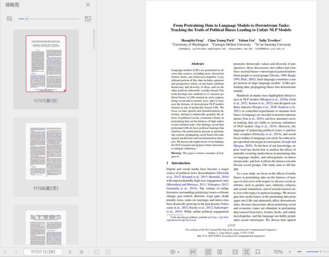Viewport: 329px width, 257px height.
Task: Adjust the zoom slider in status bar
Action: 321,251
